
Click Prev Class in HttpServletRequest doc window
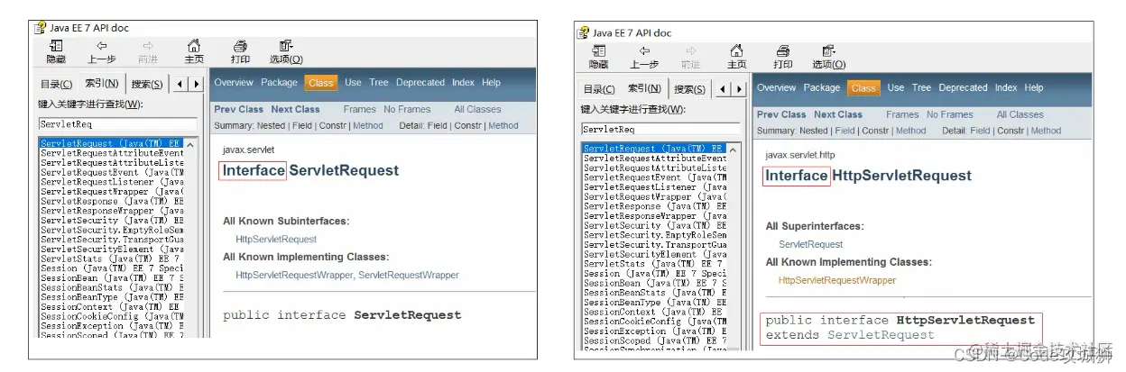(x=781, y=114)
